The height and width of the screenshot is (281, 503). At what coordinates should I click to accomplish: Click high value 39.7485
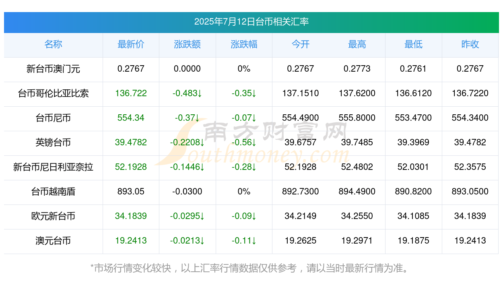tap(357, 143)
